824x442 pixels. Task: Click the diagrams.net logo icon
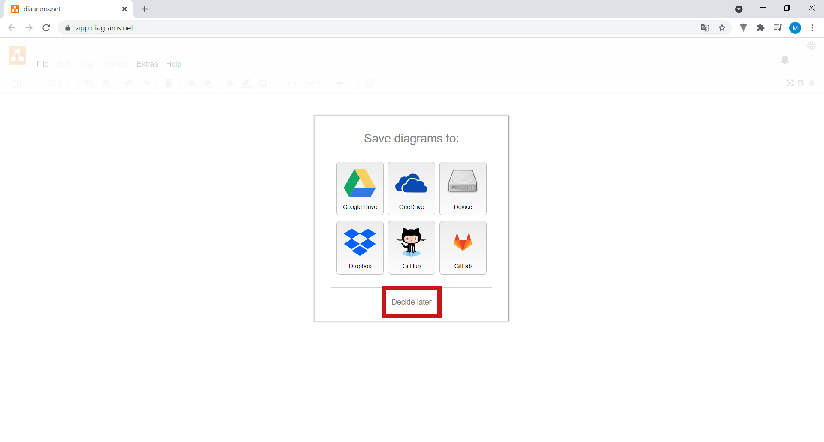click(x=17, y=56)
